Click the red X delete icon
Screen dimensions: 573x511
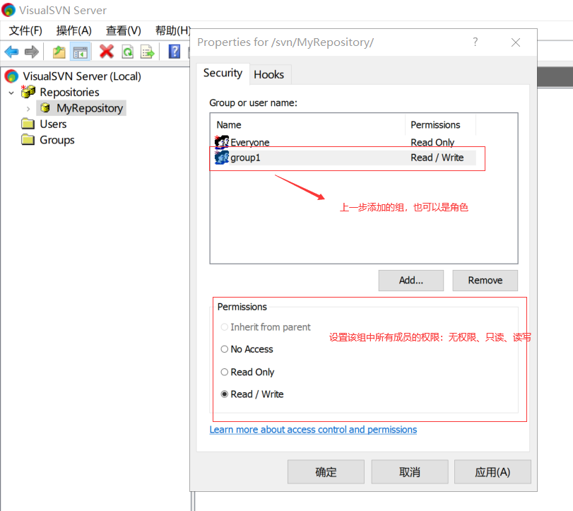coord(107,52)
